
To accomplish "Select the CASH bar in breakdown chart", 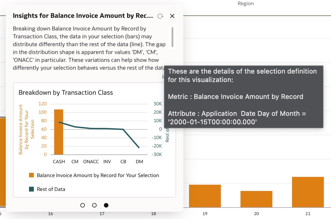I will tap(59, 132).
